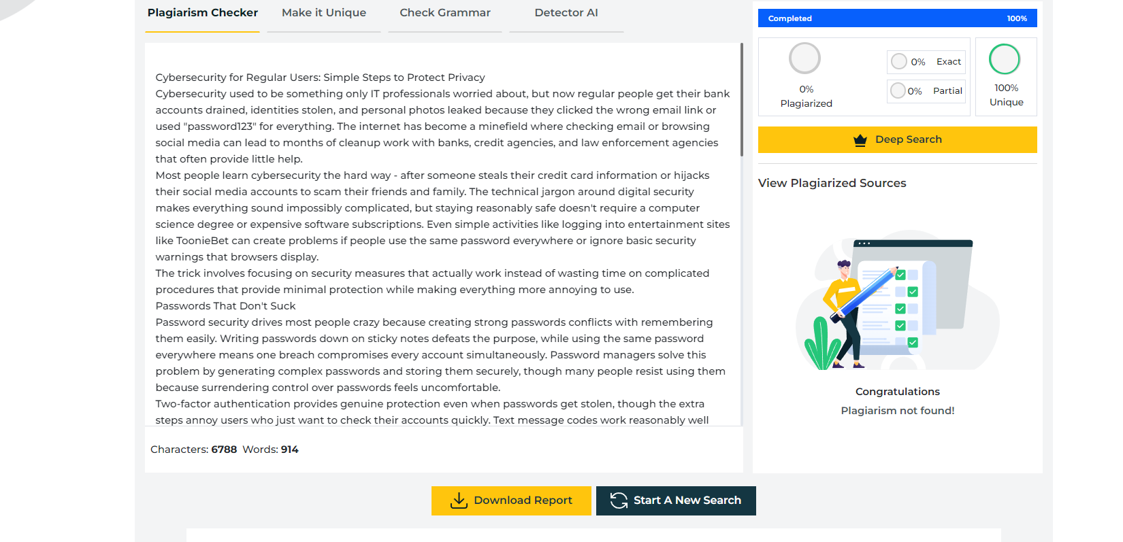Click the Download Report button
This screenshot has width=1123, height=542.
tap(511, 501)
